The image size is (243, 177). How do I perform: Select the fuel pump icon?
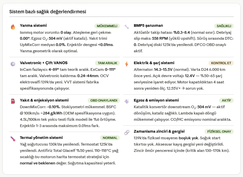(x=13, y=102)
